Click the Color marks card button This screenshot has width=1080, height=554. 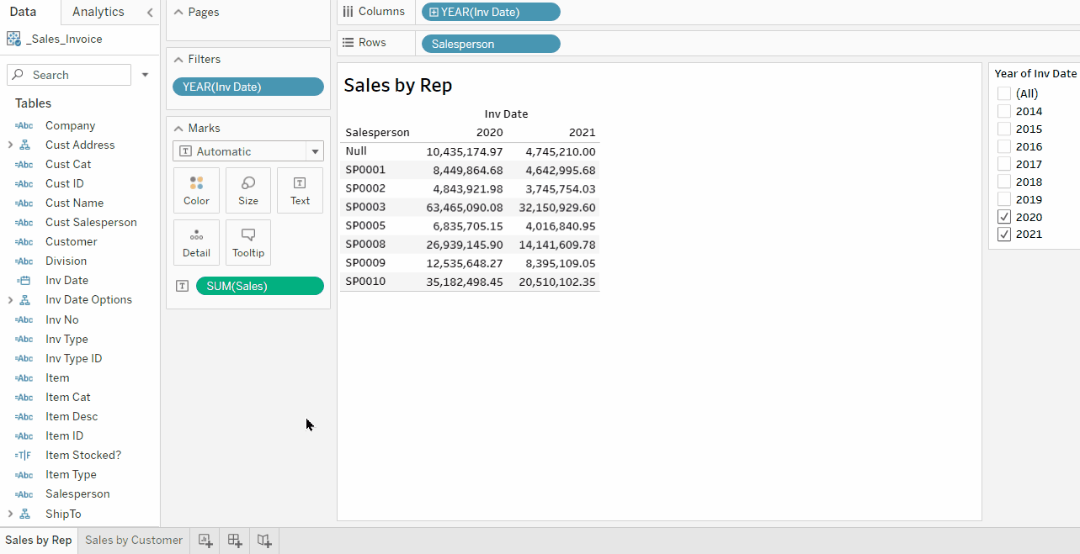pyautogui.click(x=196, y=190)
